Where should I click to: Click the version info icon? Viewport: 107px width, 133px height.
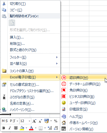click(64, 129)
